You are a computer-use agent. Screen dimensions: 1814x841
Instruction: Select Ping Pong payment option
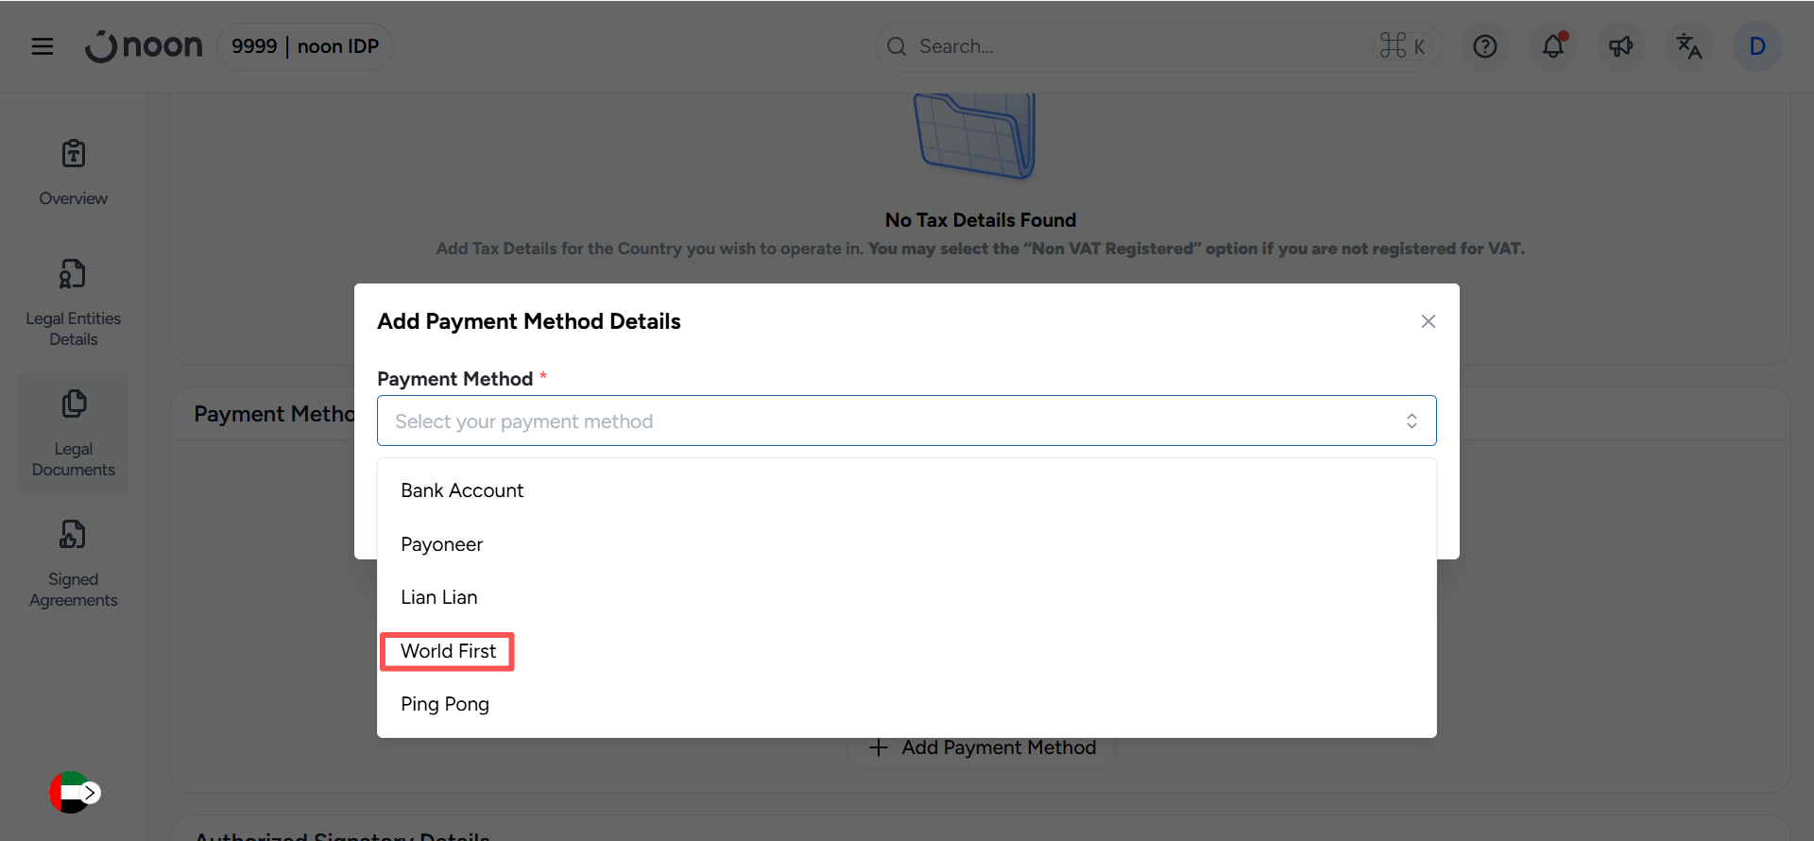445,704
